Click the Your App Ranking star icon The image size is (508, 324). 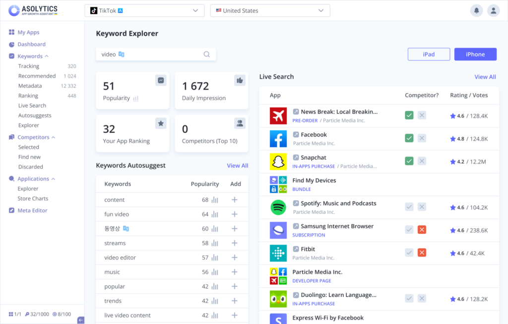pos(161,123)
